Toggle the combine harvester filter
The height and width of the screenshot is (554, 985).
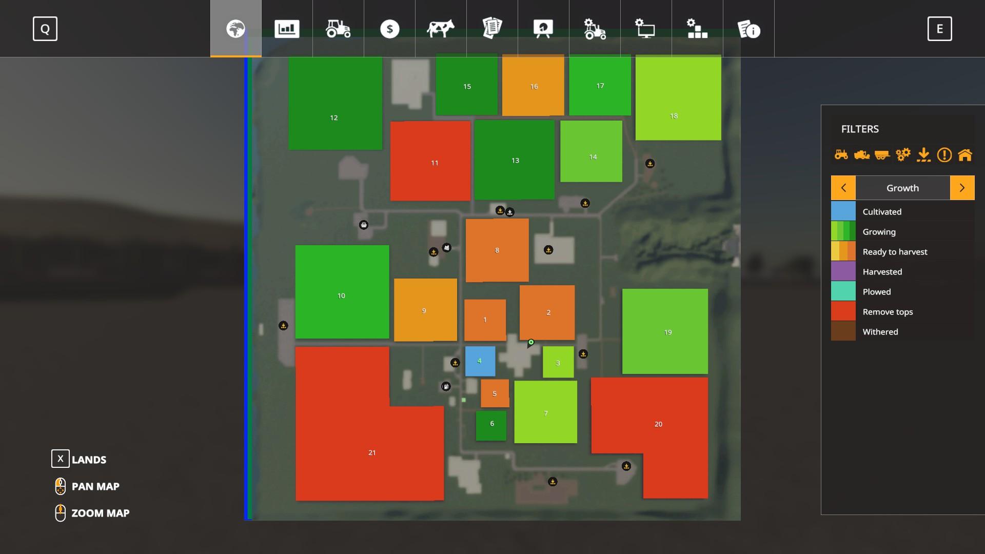(862, 154)
